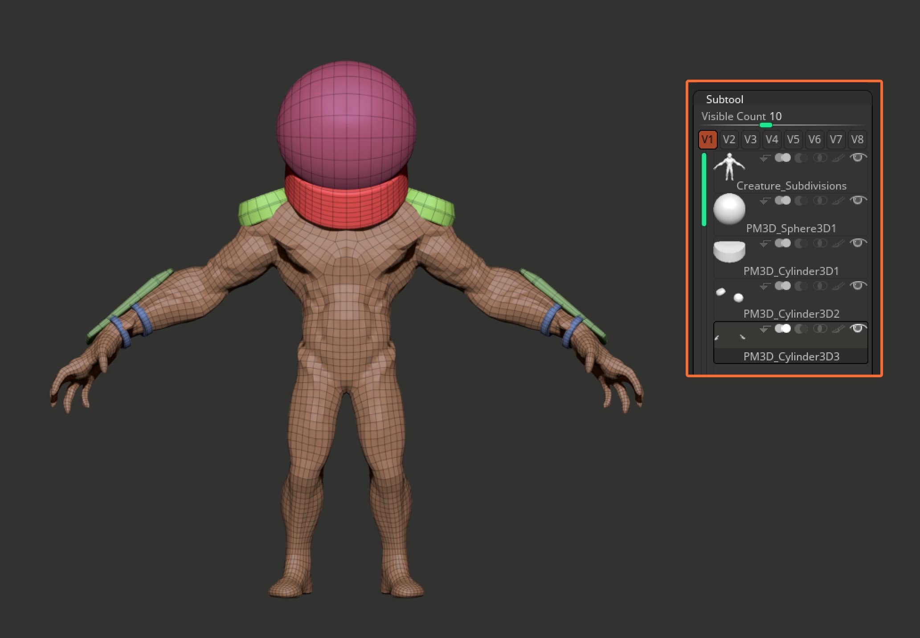The width and height of the screenshot is (920, 638).
Task: Click the Start flag arrow on PM3D_Cylinder3D1
Action: [x=765, y=243]
